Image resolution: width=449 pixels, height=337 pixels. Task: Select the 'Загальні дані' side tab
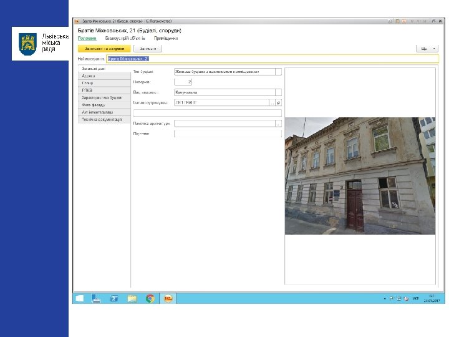click(104, 69)
